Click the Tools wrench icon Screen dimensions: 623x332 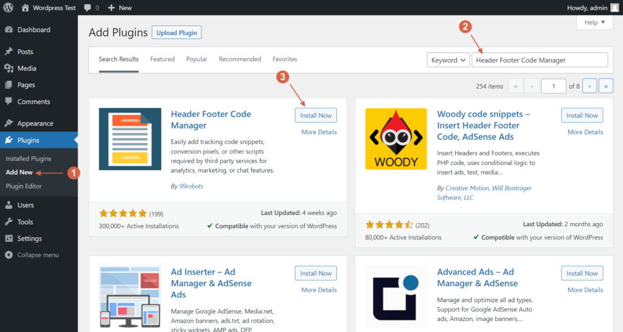pos(9,222)
